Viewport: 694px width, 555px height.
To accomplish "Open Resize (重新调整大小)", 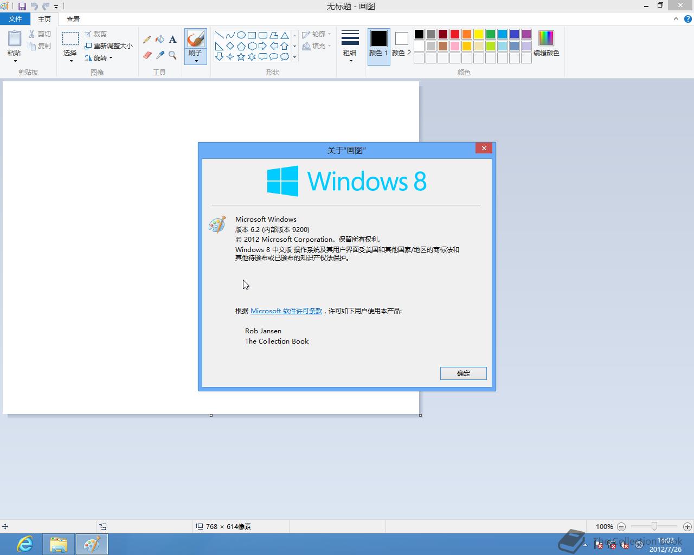I will click(x=108, y=46).
